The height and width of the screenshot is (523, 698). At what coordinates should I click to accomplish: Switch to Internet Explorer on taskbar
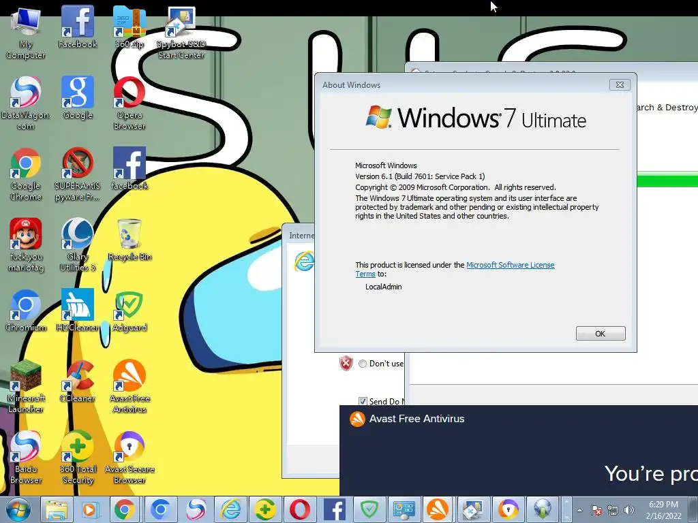[230, 509]
